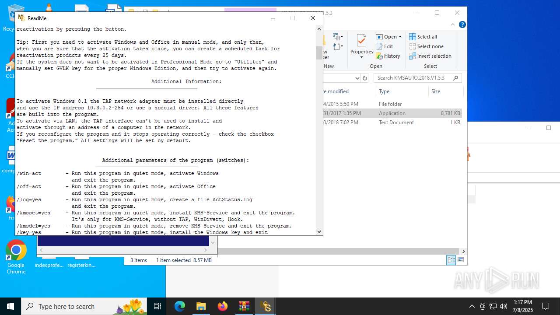The image size is (560, 315).
Task: Launch Microsoft Edge from the taskbar
Action: [x=180, y=306]
